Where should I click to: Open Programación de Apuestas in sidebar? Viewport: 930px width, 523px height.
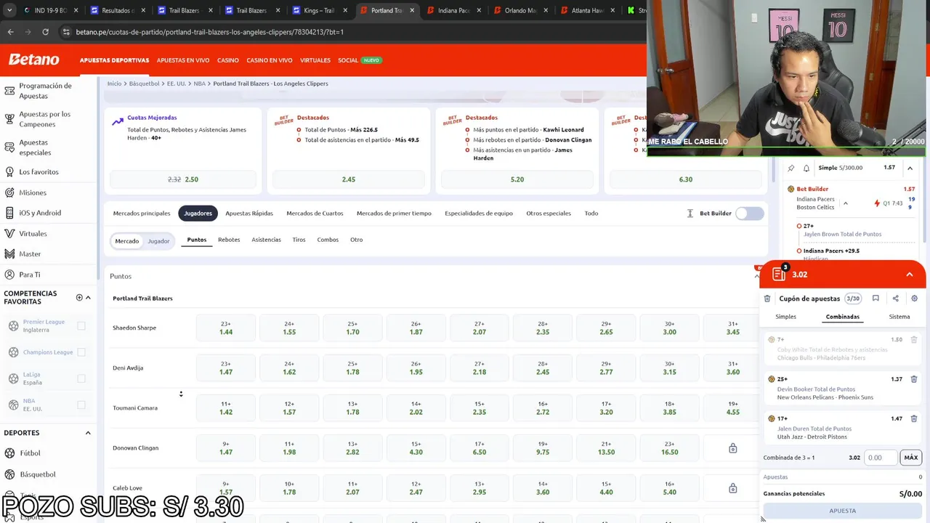pyautogui.click(x=45, y=91)
